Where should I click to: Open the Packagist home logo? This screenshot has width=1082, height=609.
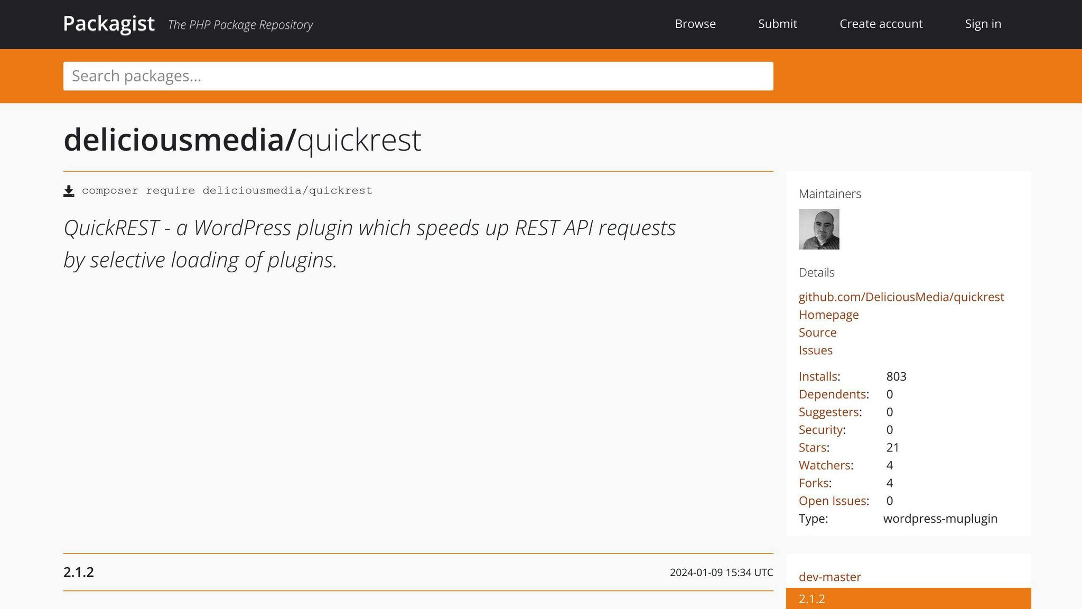coord(109,24)
